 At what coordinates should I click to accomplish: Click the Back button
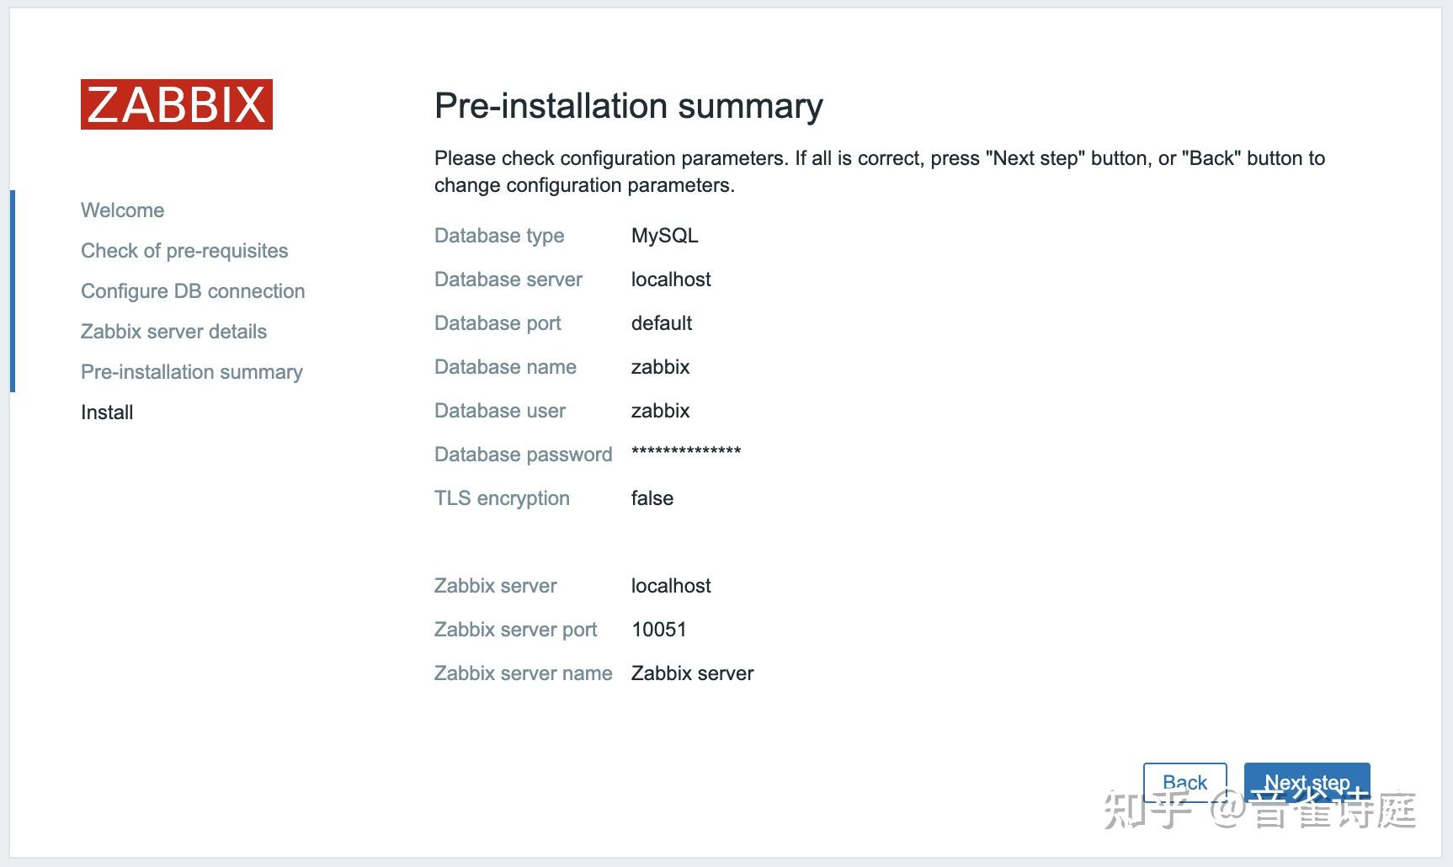tap(1185, 781)
